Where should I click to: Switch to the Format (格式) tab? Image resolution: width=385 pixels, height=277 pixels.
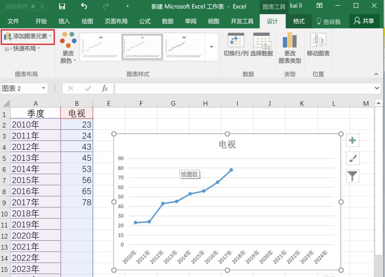(299, 21)
